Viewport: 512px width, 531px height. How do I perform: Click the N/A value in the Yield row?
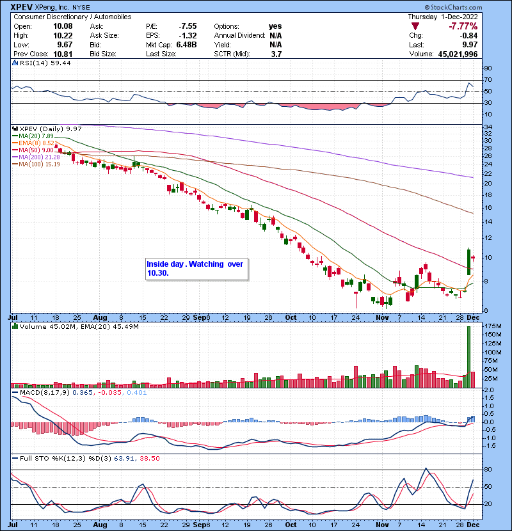pyautogui.click(x=276, y=45)
